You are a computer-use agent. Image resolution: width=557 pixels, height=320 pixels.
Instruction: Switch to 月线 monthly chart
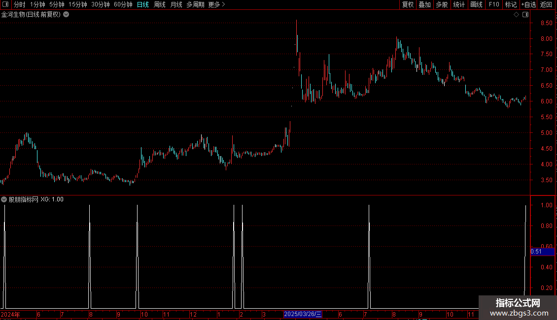point(176,4)
